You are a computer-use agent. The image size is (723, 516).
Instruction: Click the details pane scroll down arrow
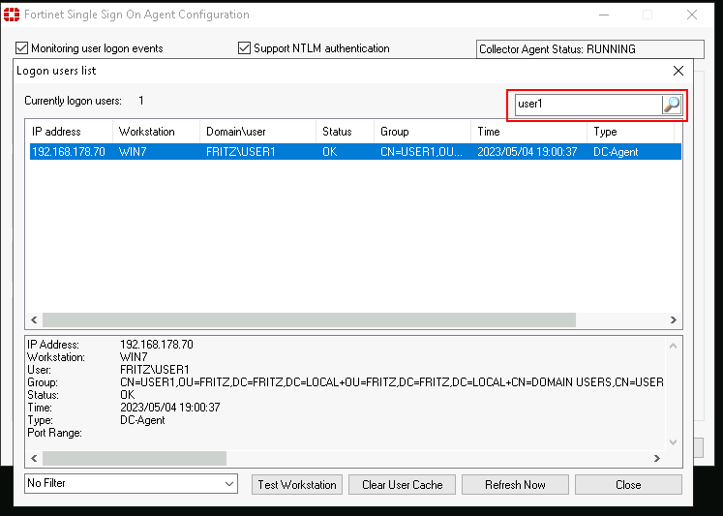[x=674, y=442]
